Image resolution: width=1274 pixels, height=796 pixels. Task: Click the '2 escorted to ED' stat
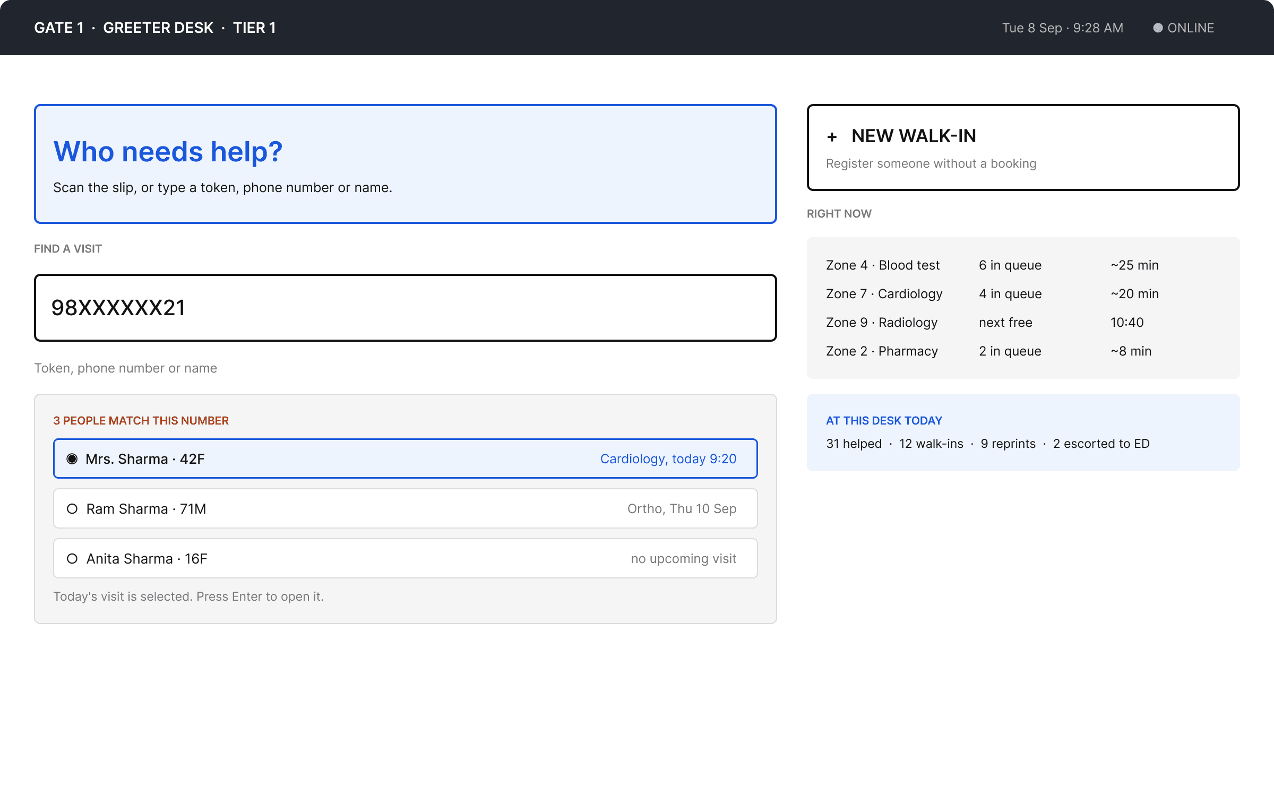pyautogui.click(x=1101, y=444)
